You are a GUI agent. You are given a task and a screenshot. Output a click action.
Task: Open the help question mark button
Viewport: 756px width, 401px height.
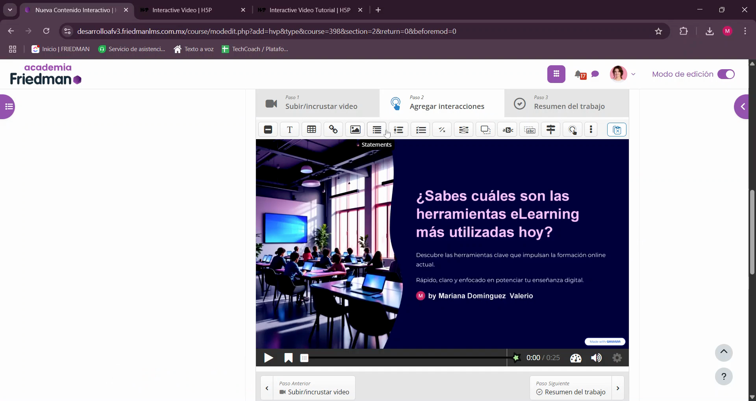tap(724, 377)
